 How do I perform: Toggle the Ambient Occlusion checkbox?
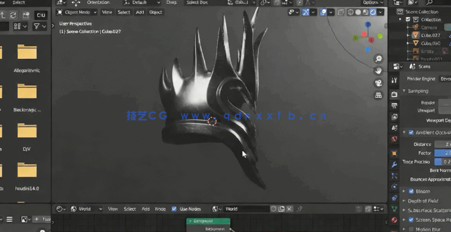click(411, 132)
